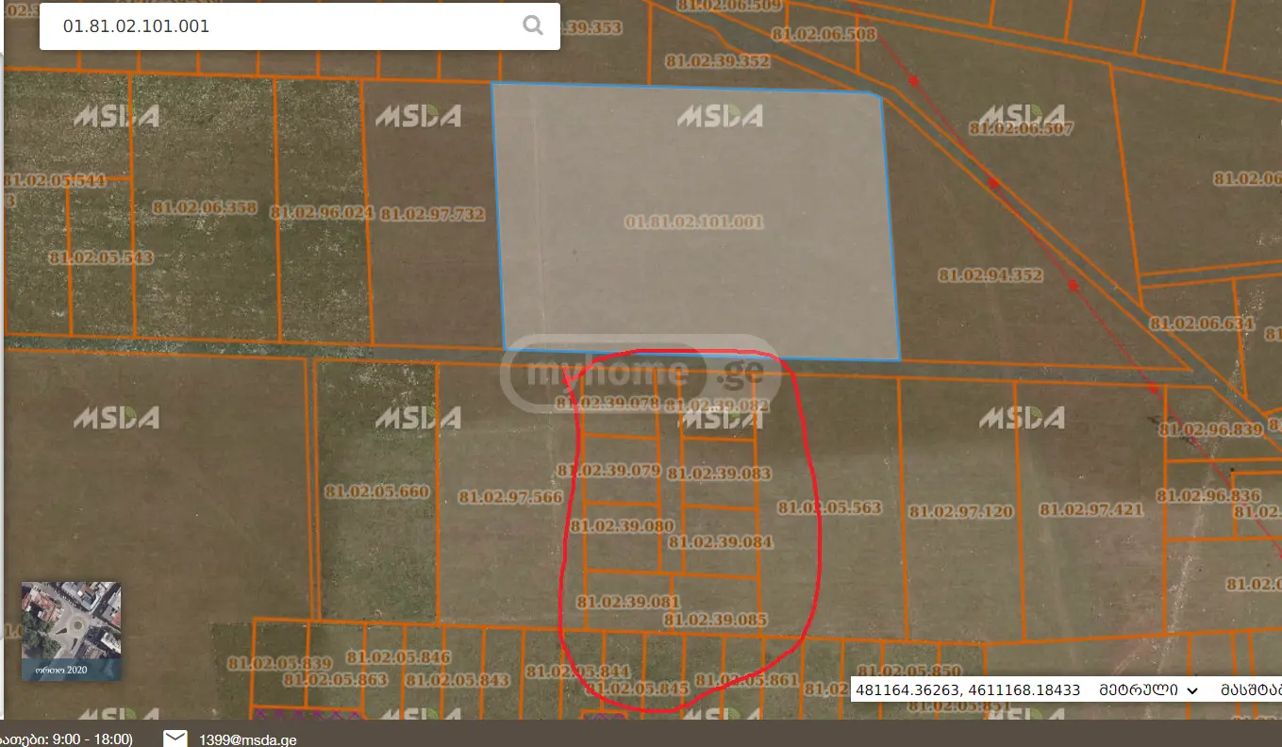Click the envelope mail icon

tap(175, 739)
